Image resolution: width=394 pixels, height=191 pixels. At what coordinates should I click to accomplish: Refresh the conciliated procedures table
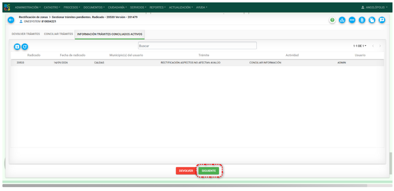[25, 46]
